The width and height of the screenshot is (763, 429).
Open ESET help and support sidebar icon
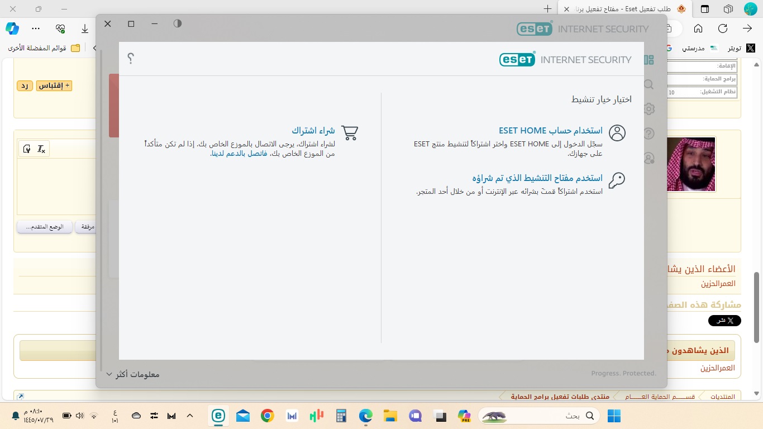648,134
